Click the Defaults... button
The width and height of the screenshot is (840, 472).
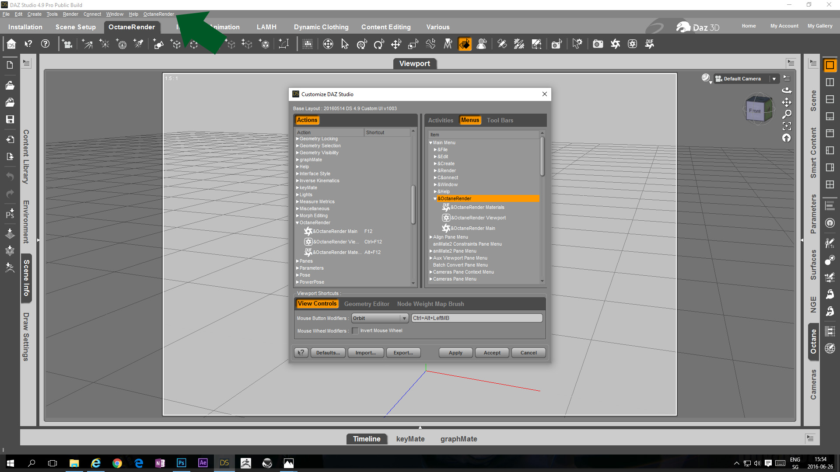(328, 353)
